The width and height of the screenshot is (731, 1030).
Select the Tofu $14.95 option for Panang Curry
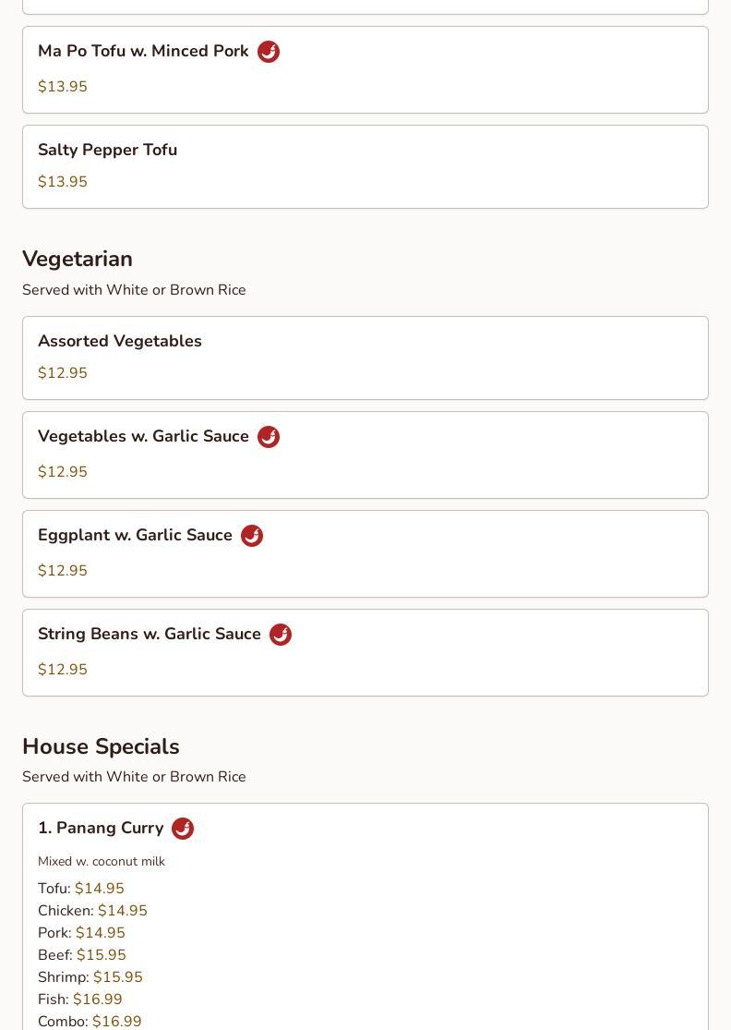pyautogui.click(x=81, y=888)
